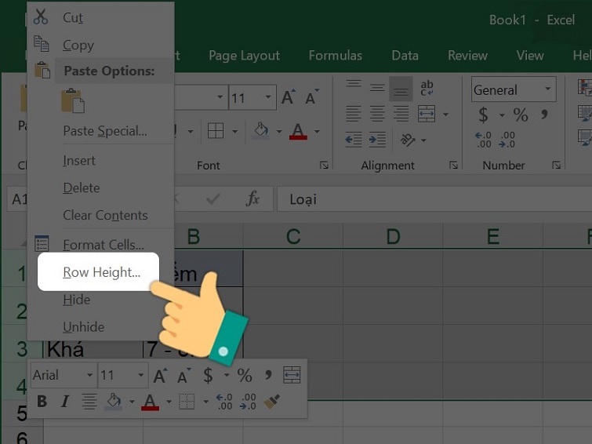592x444 pixels.
Task: Choose Cut from the context menu
Action: 72,17
